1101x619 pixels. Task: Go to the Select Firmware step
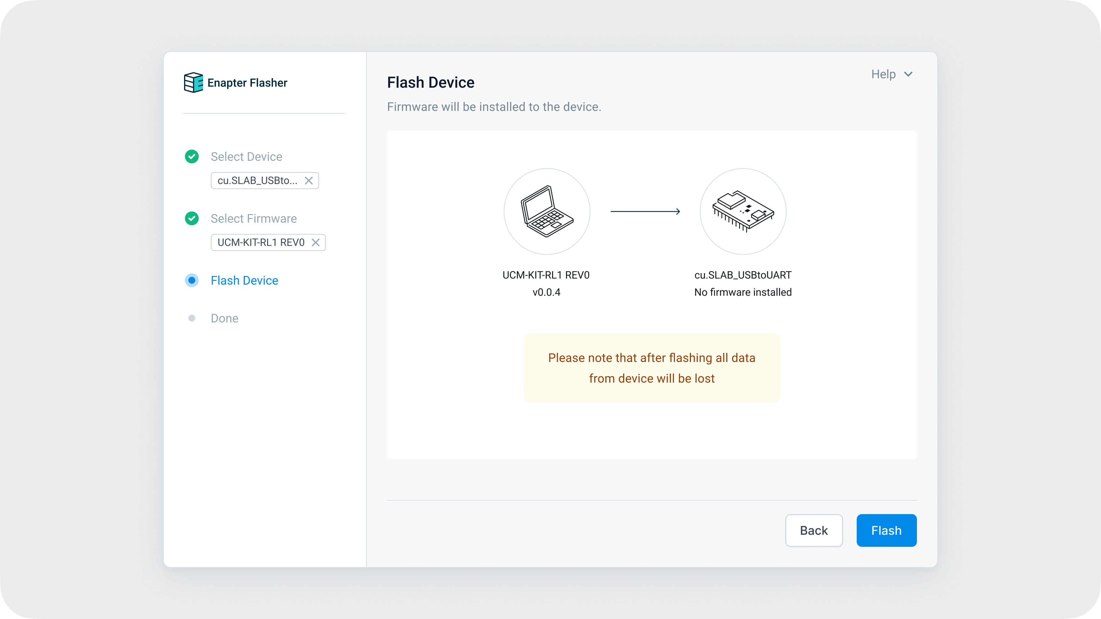pyautogui.click(x=253, y=218)
